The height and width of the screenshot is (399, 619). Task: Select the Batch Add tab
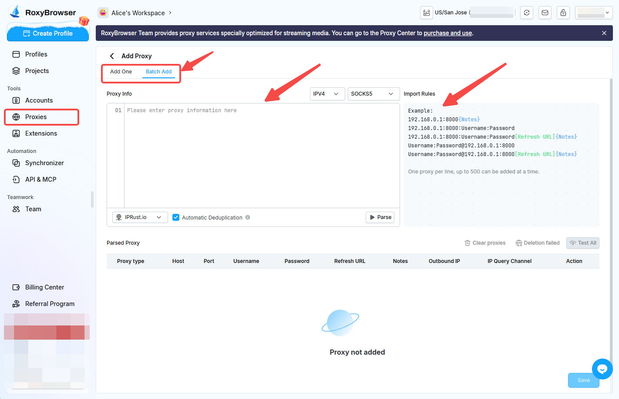click(158, 72)
